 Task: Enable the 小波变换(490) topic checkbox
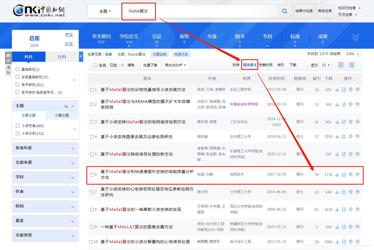[x=17, y=126]
